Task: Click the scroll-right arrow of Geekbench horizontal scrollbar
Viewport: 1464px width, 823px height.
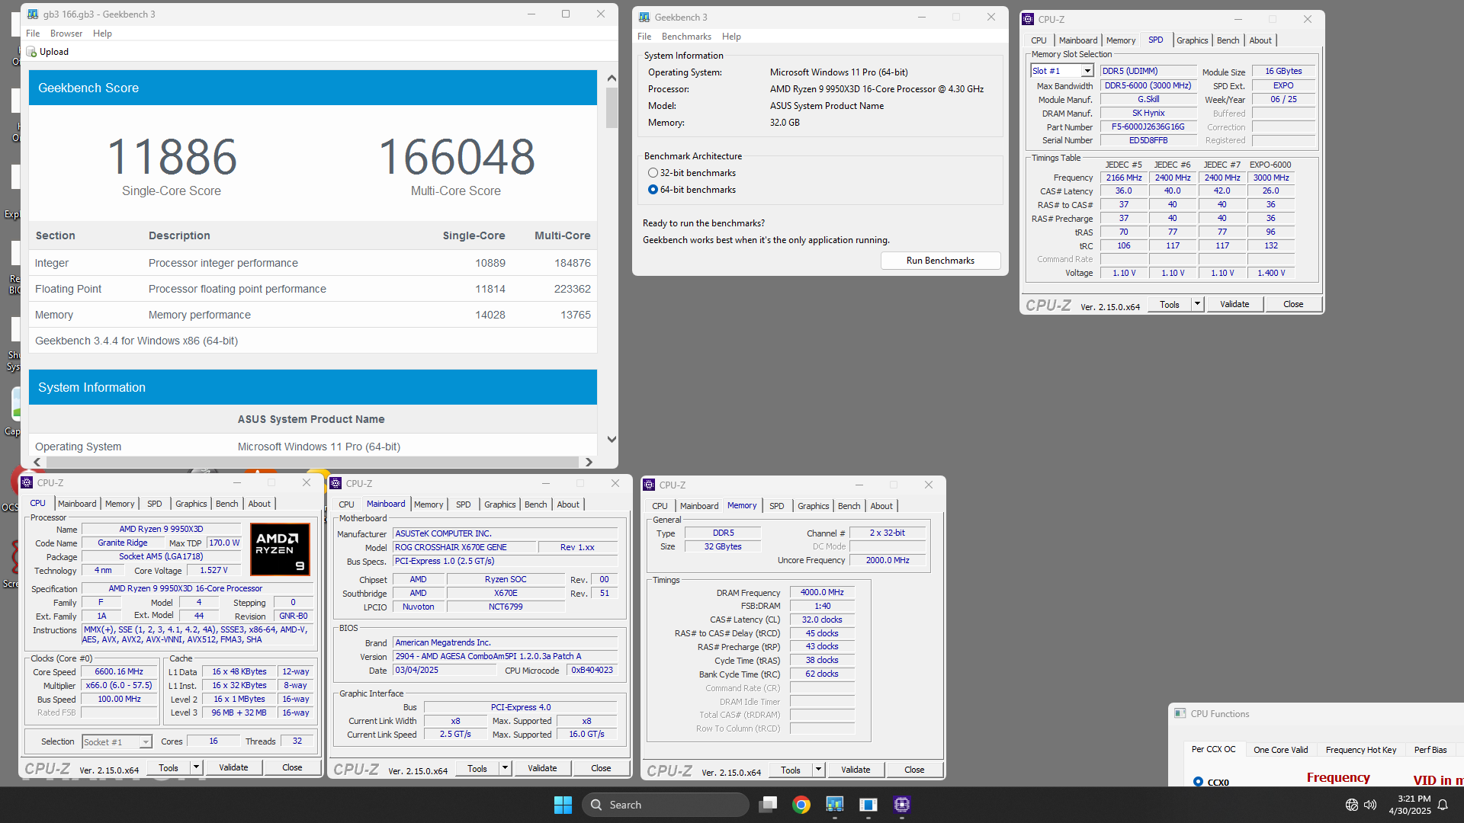Action: (x=589, y=462)
